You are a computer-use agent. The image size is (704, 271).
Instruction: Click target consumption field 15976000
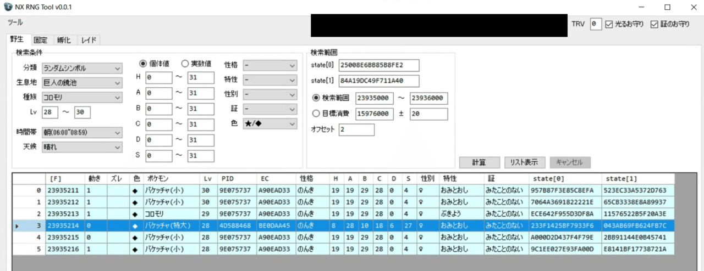coord(374,114)
